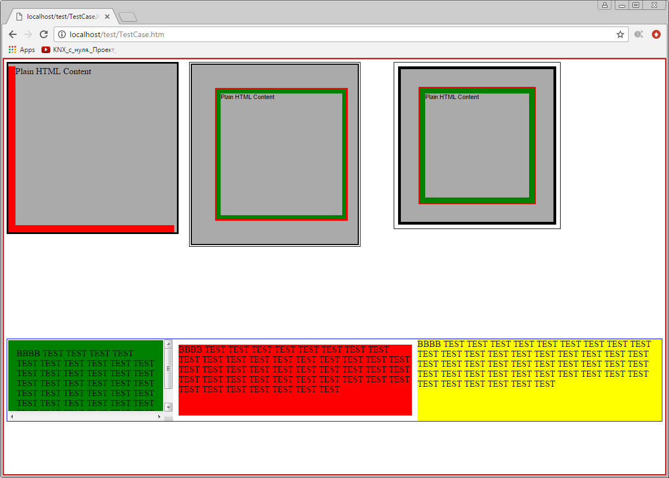Select the localhost/test/TestCase tab
This screenshot has height=478, width=669.
tap(61, 17)
